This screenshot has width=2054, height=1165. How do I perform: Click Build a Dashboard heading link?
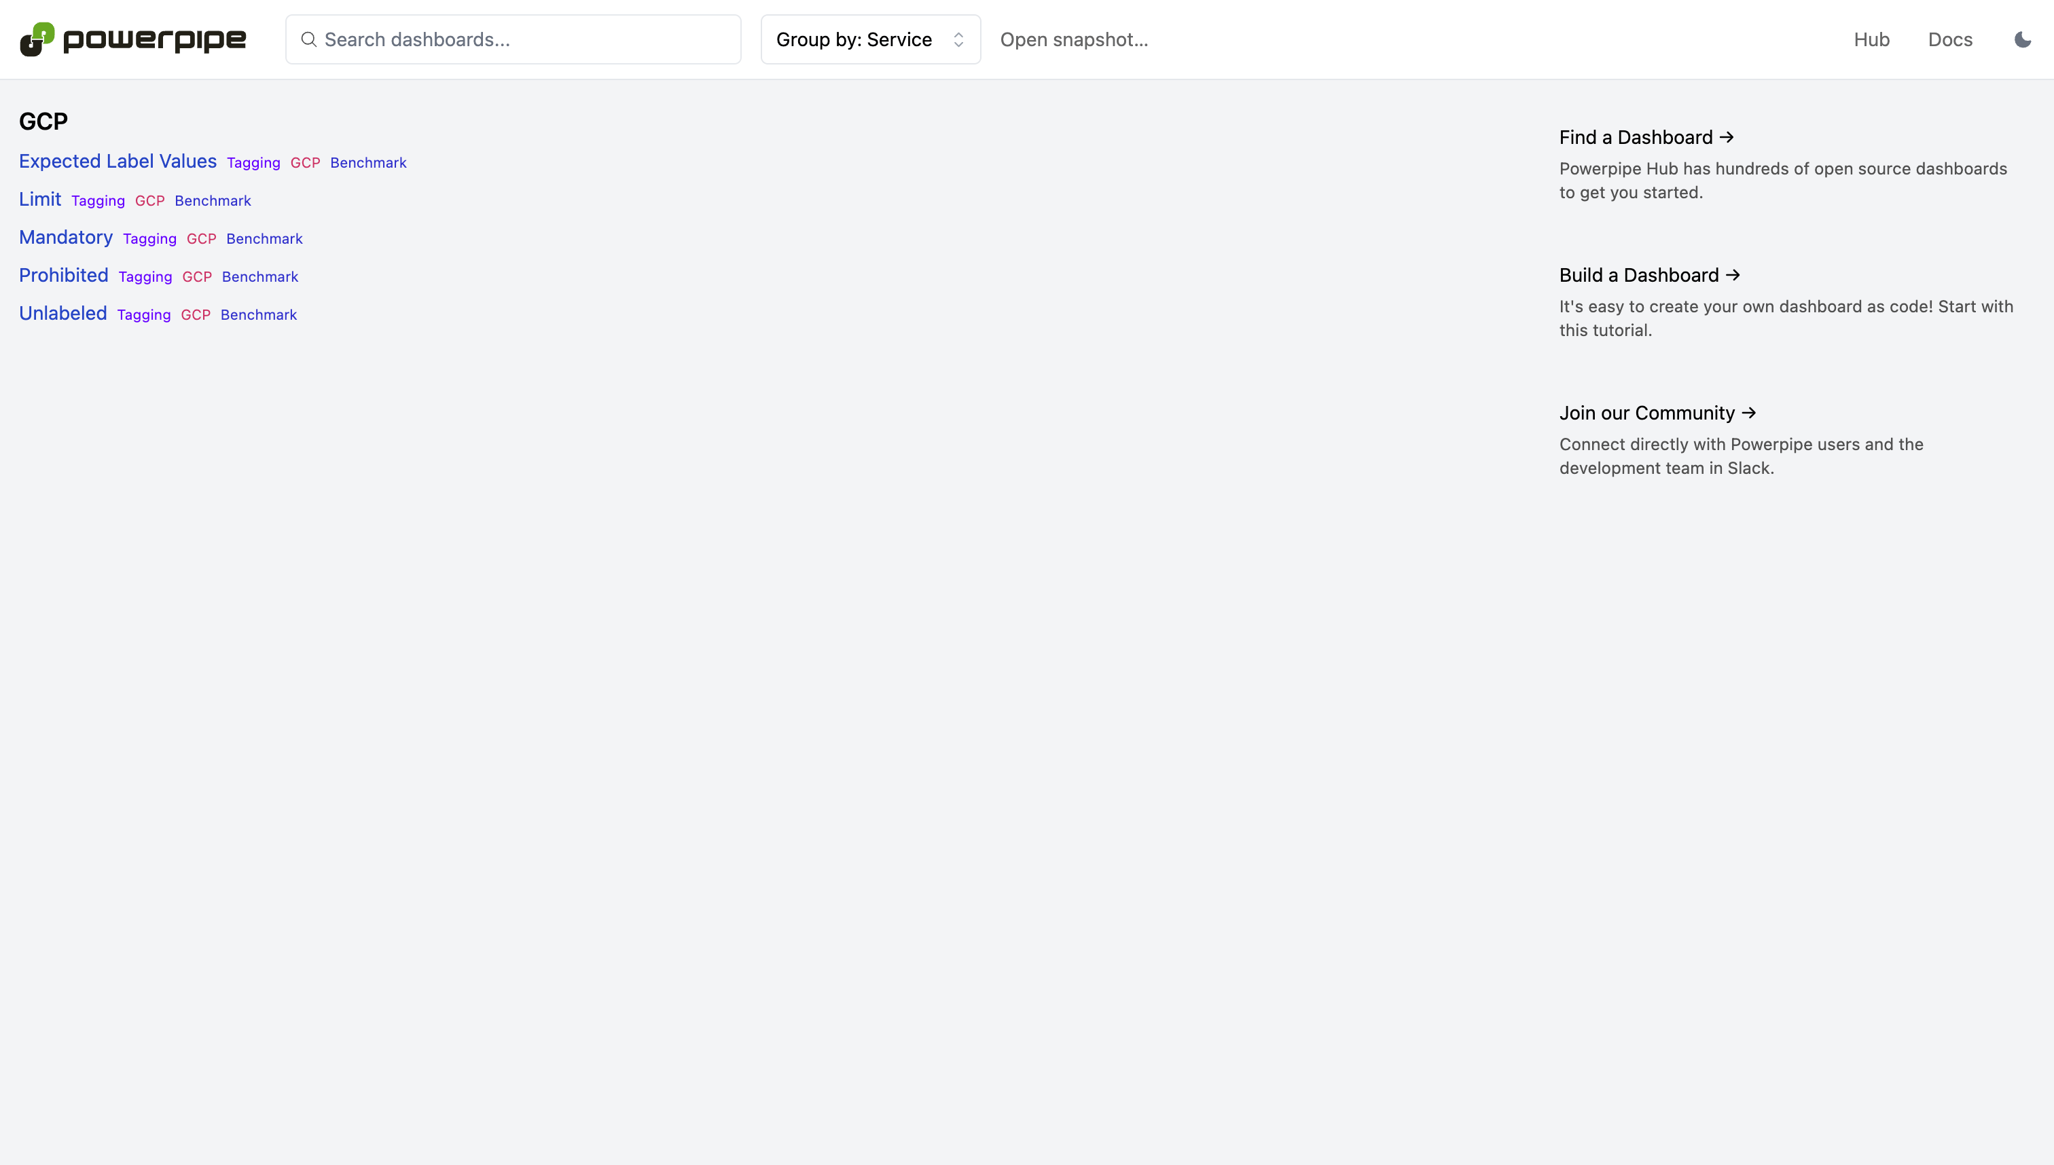[1638, 275]
